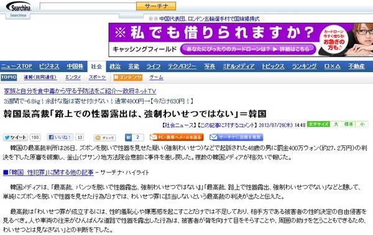Open この記事に対するコメント link
Screen dimensions: 373x235
(x=227, y=125)
